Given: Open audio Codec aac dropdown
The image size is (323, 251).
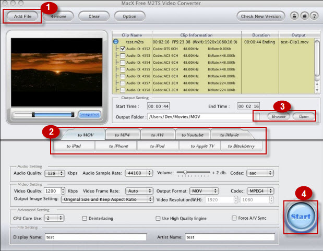Looking at the screenshot, I should tap(260, 173).
